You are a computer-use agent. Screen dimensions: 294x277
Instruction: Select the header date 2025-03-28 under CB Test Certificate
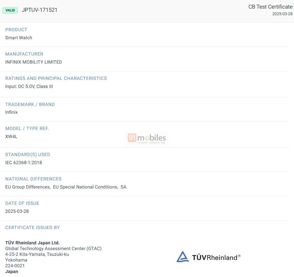click(x=282, y=14)
